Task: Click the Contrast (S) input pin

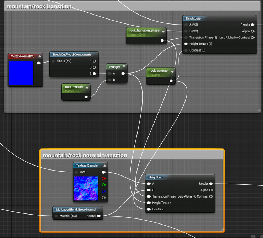Action: coord(186,50)
